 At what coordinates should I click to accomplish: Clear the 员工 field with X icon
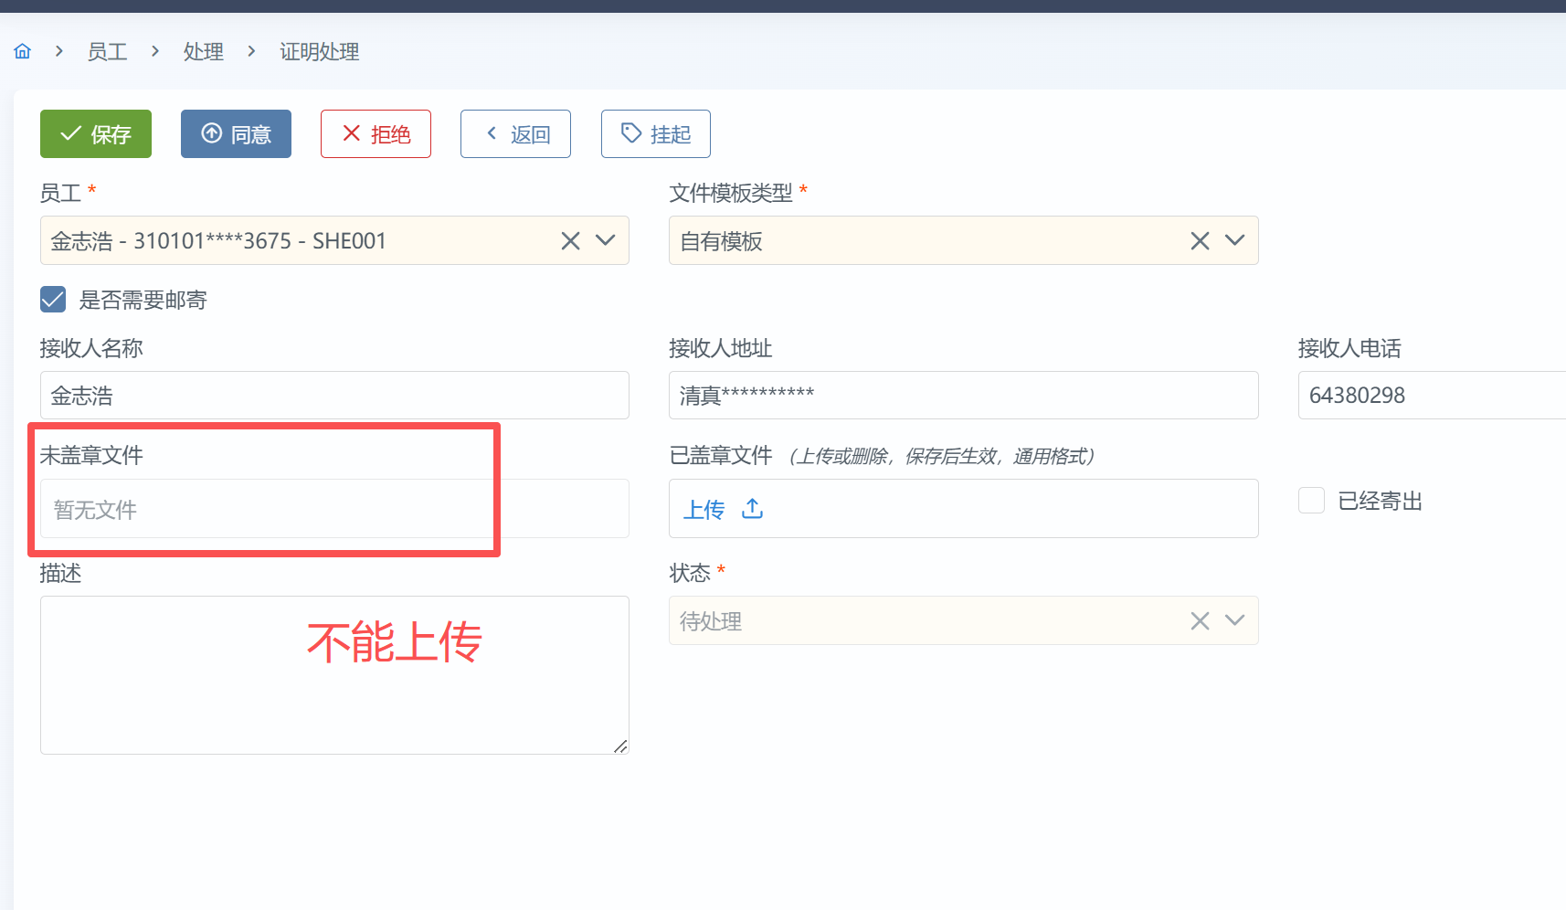click(x=570, y=241)
